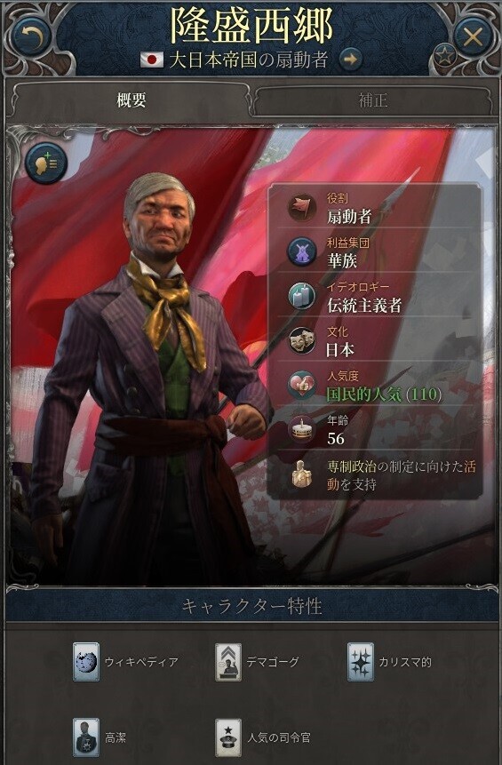Open the 華族 interest group icon
Image resolution: width=502 pixels, height=765 pixels.
[301, 251]
